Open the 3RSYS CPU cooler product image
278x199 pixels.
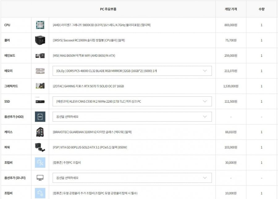40,40
